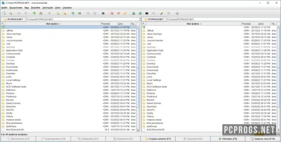Show open server connections globe icon
The width and height of the screenshot is (281, 142).
(140, 13)
